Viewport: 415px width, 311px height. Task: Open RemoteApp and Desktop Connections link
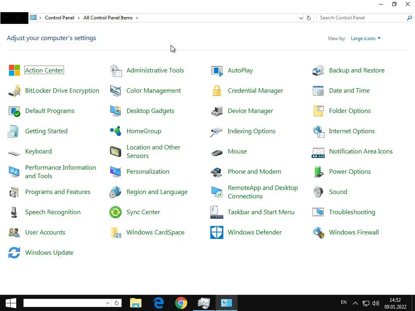(x=263, y=192)
